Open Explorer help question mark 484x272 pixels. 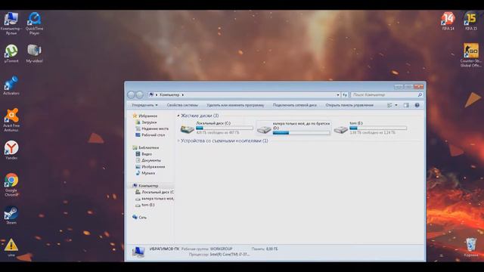[417, 106]
